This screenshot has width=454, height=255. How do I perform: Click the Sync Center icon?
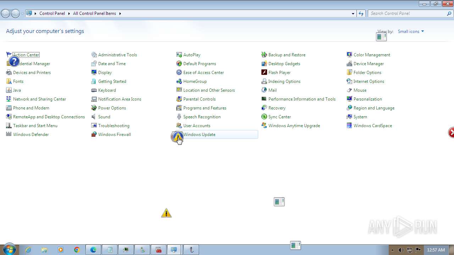(x=264, y=117)
